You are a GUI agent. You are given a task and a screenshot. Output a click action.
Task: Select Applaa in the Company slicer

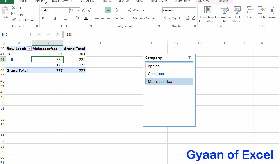[169, 66]
